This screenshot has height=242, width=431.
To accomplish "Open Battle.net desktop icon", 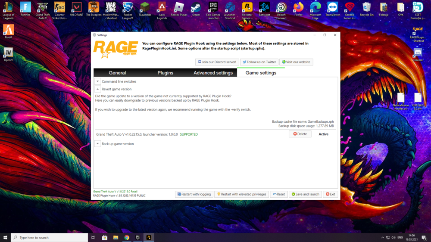I will tap(264, 9).
